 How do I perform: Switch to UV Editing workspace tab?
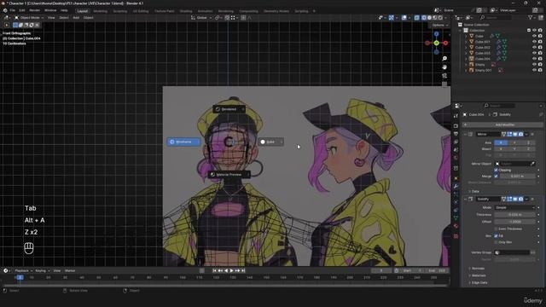(141, 11)
